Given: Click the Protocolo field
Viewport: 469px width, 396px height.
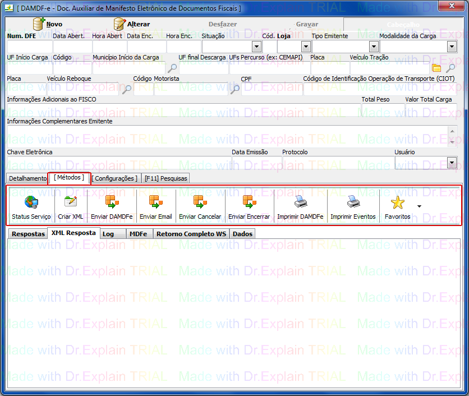Looking at the screenshot, I should tap(338, 163).
